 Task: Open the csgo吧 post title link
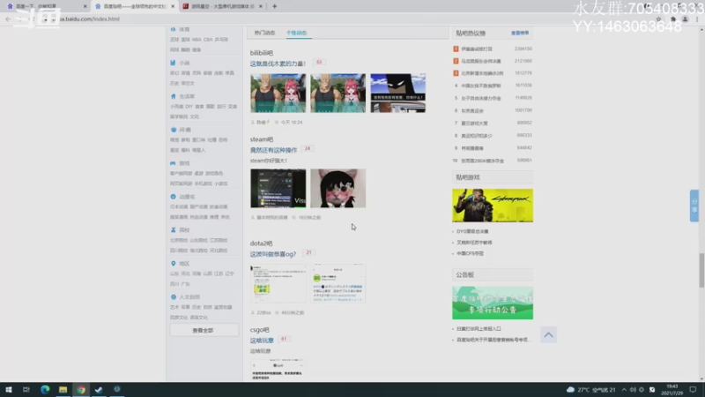pyautogui.click(x=262, y=341)
